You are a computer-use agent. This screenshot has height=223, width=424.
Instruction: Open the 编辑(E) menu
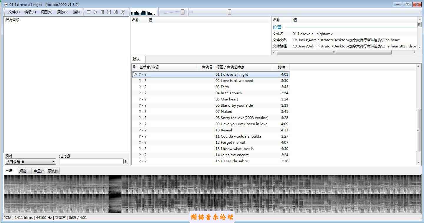point(30,12)
